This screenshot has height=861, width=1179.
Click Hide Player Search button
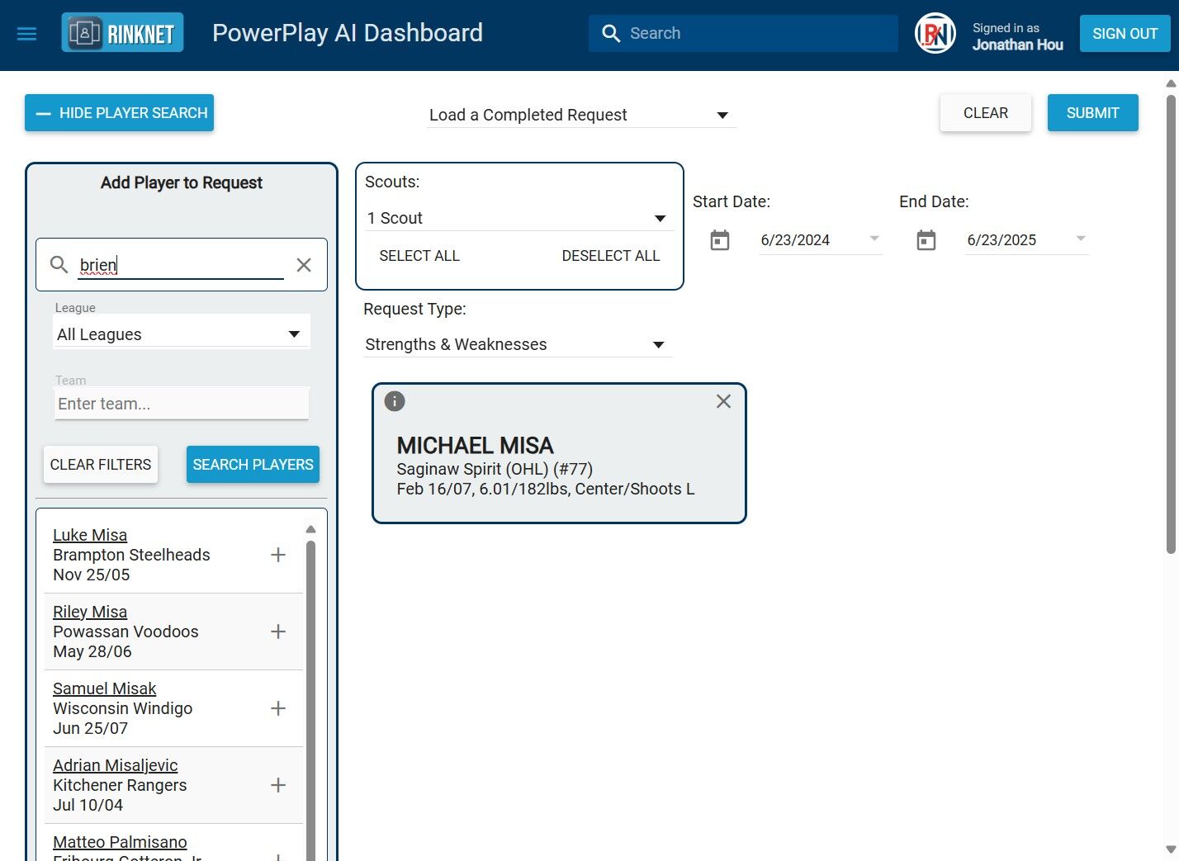[x=119, y=113]
